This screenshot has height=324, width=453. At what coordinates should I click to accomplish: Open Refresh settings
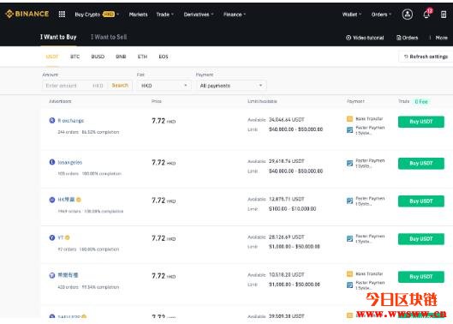click(426, 57)
